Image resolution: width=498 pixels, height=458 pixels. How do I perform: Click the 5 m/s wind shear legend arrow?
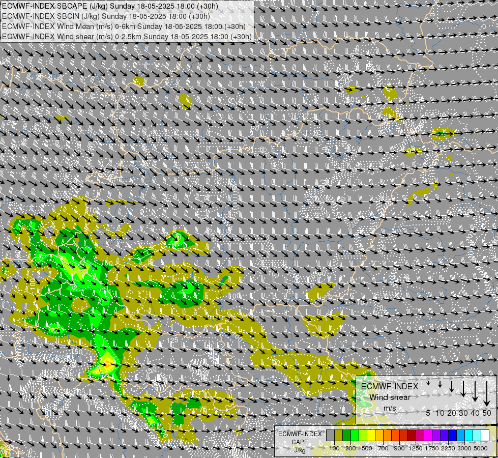[428, 383]
